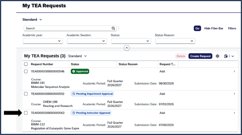Click Pending Department Approval status badge

coord(92,94)
